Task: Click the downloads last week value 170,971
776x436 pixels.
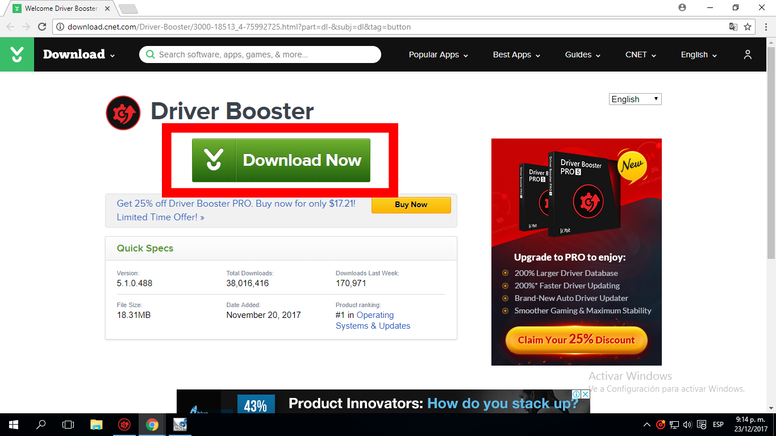Action: pyautogui.click(x=351, y=283)
